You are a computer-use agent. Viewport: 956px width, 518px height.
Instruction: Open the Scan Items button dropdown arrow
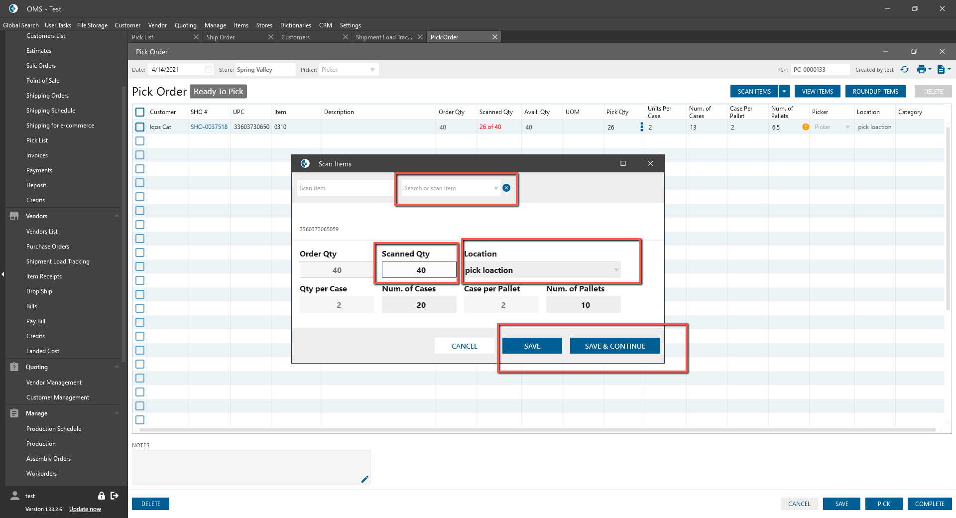[x=784, y=91]
